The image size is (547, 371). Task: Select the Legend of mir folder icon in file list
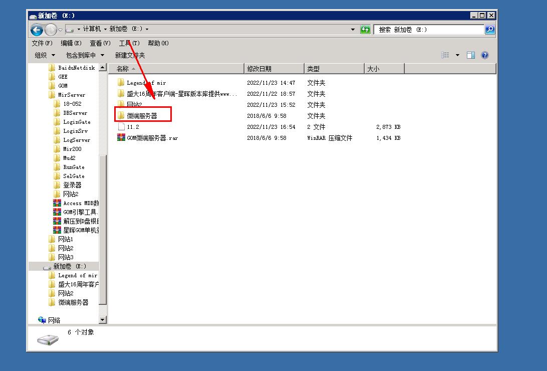click(121, 82)
